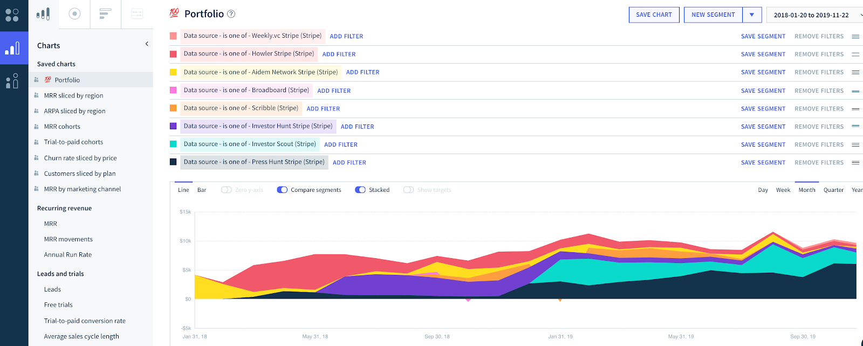Open MRR cohorts saved chart
Screen dimensions: 863x346
[62, 127]
